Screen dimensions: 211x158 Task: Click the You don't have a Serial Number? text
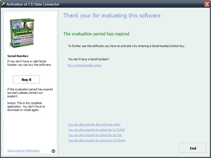coord(88,59)
